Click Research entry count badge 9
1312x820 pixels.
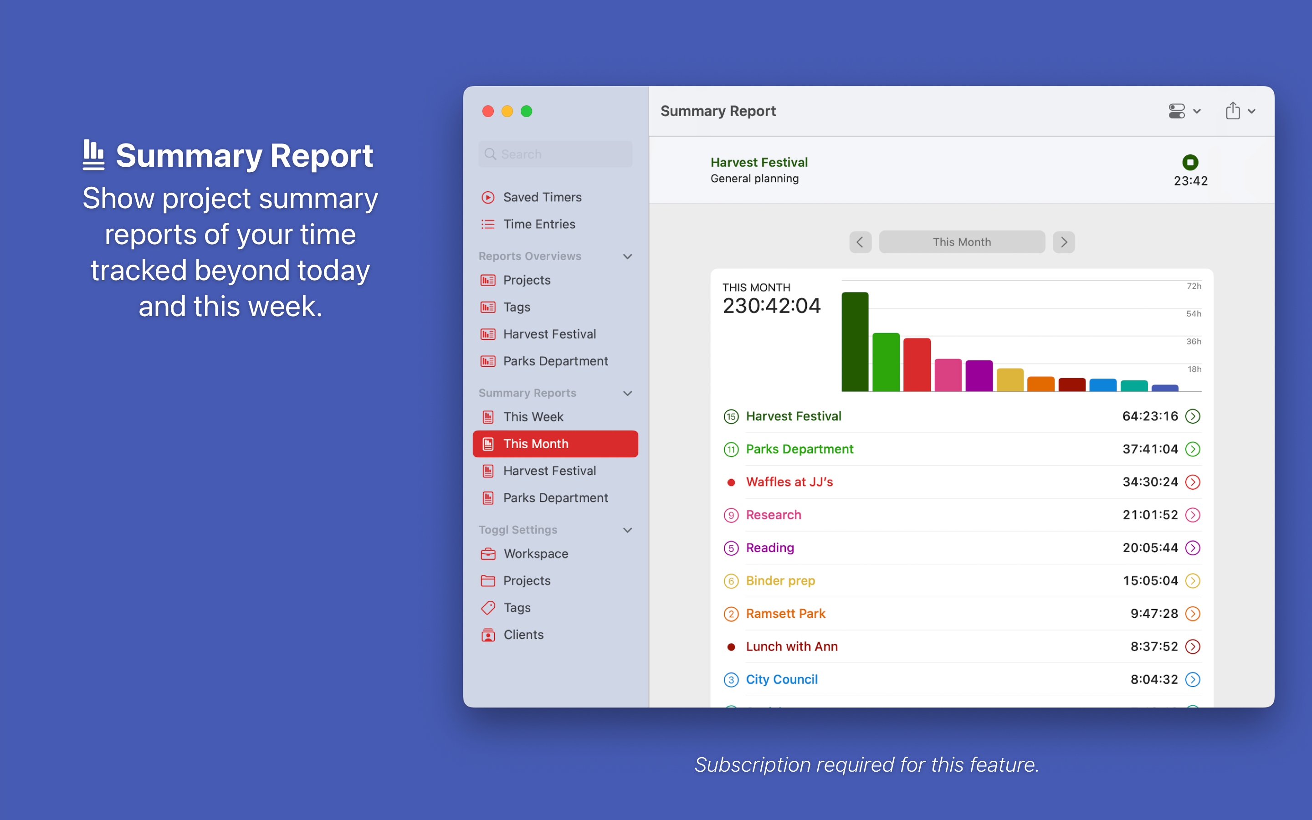[731, 515]
